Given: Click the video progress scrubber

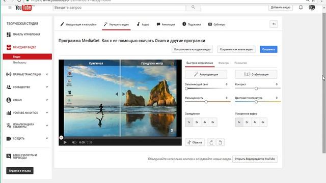Looking at the screenshot, I should (61, 137).
